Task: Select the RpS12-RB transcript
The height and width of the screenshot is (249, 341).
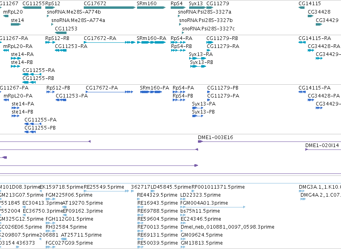Action: pos(50,42)
